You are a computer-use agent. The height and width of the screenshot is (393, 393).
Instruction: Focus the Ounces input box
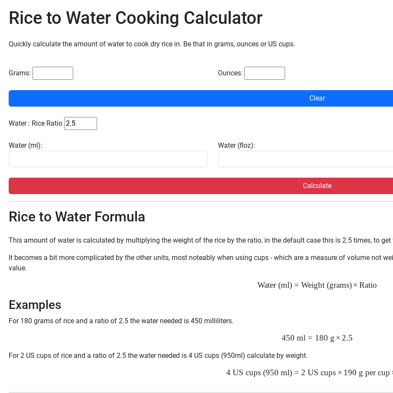point(264,73)
